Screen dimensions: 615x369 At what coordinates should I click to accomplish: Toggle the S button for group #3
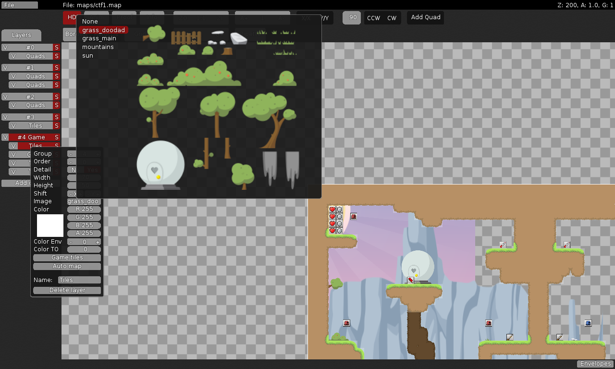[x=56, y=117]
